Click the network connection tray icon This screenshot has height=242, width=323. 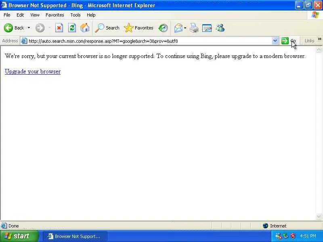(278, 236)
